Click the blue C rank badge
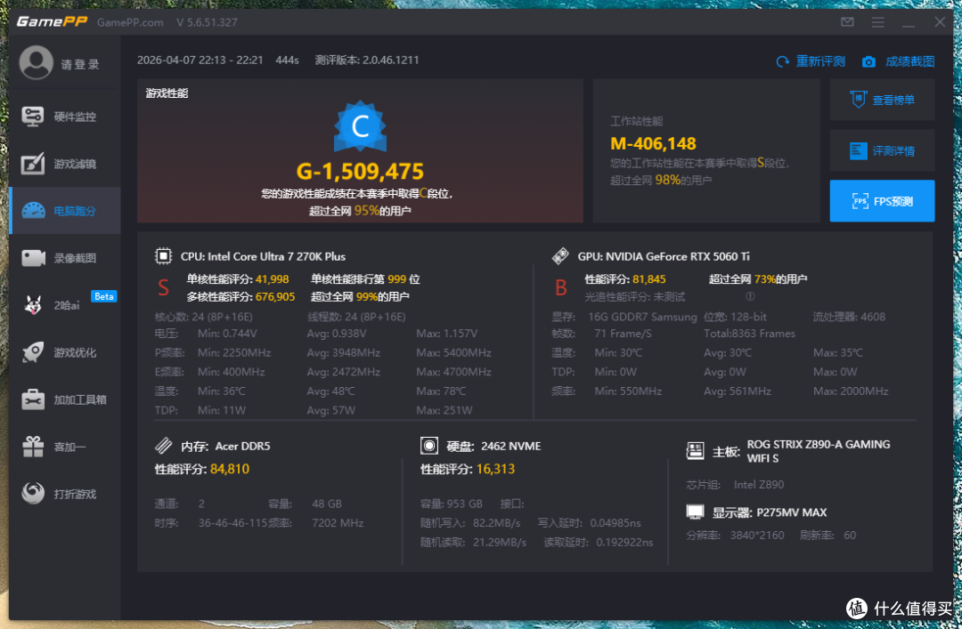This screenshot has height=629, width=962. pos(360,126)
